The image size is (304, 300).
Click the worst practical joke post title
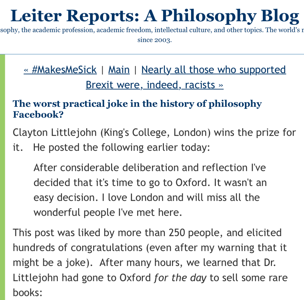(x=137, y=109)
